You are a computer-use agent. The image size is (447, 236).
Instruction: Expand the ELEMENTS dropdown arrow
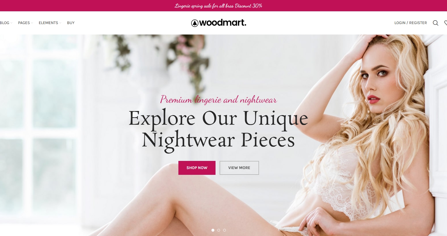(x=60, y=23)
